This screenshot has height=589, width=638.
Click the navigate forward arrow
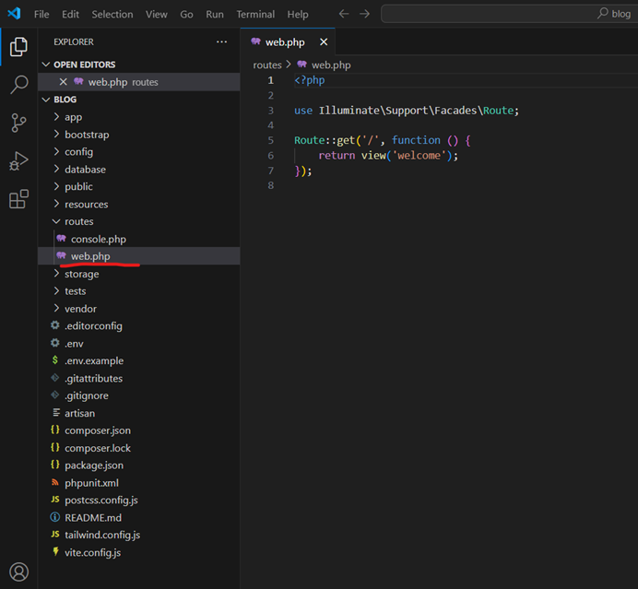coord(364,14)
